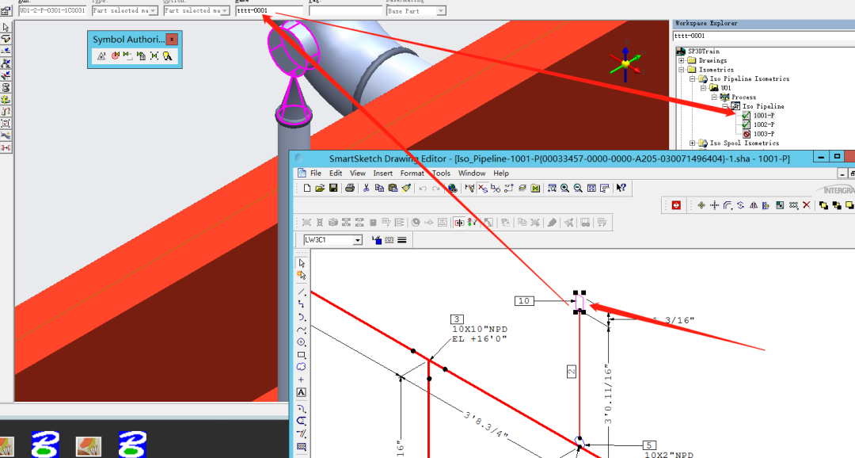Save the drawing with the floppy disk icon

333,189
